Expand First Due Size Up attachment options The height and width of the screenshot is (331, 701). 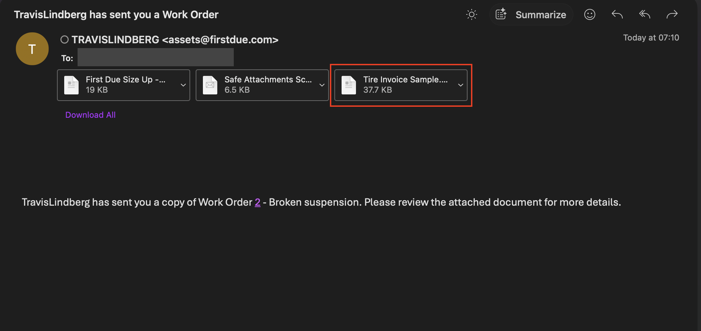[x=183, y=85]
